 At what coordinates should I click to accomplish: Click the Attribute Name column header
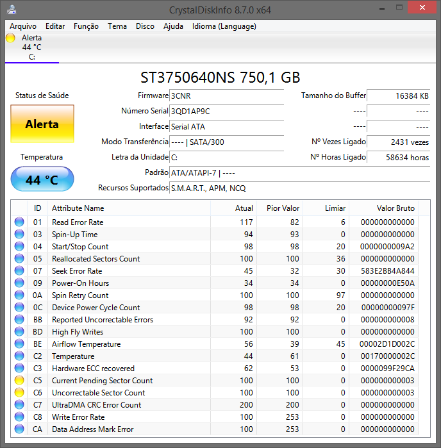click(x=129, y=208)
